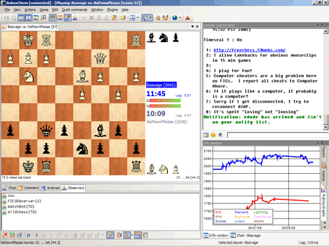Image resolution: width=329 pixels, height=247 pixels.
Task: Click the black queen on the board
Action: 46,130
